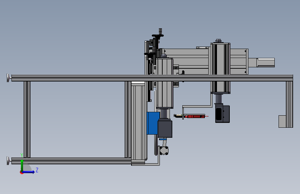Click the red origin ball of the triad

click(21, 172)
